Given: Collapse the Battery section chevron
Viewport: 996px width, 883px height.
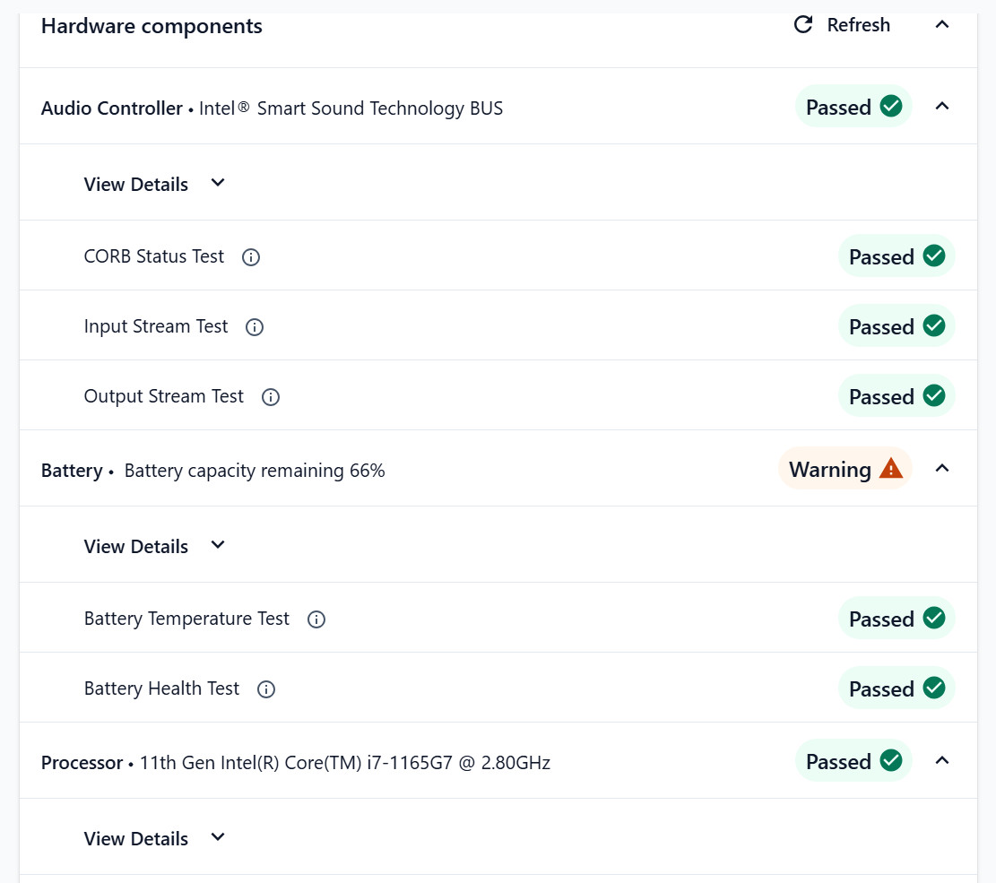Looking at the screenshot, I should (942, 468).
